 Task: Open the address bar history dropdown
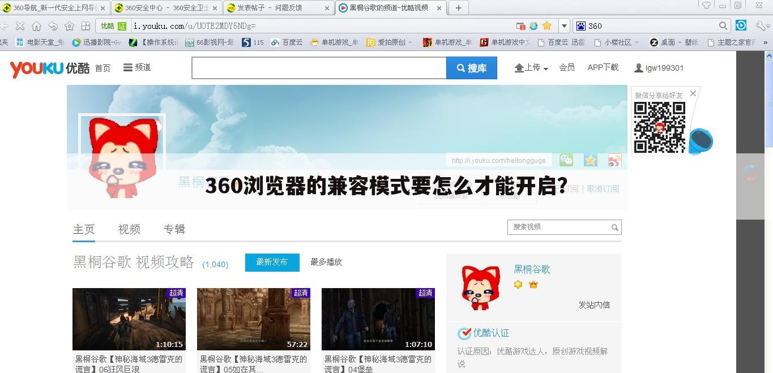pyautogui.click(x=564, y=26)
